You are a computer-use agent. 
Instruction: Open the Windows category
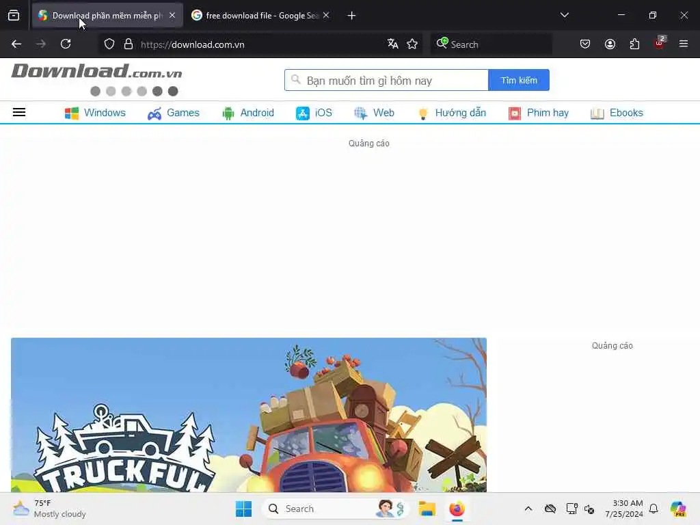[x=95, y=113]
